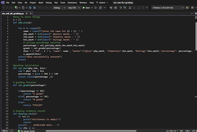Open the Debug menu
The image size is (197, 132).
(x=49, y=3)
